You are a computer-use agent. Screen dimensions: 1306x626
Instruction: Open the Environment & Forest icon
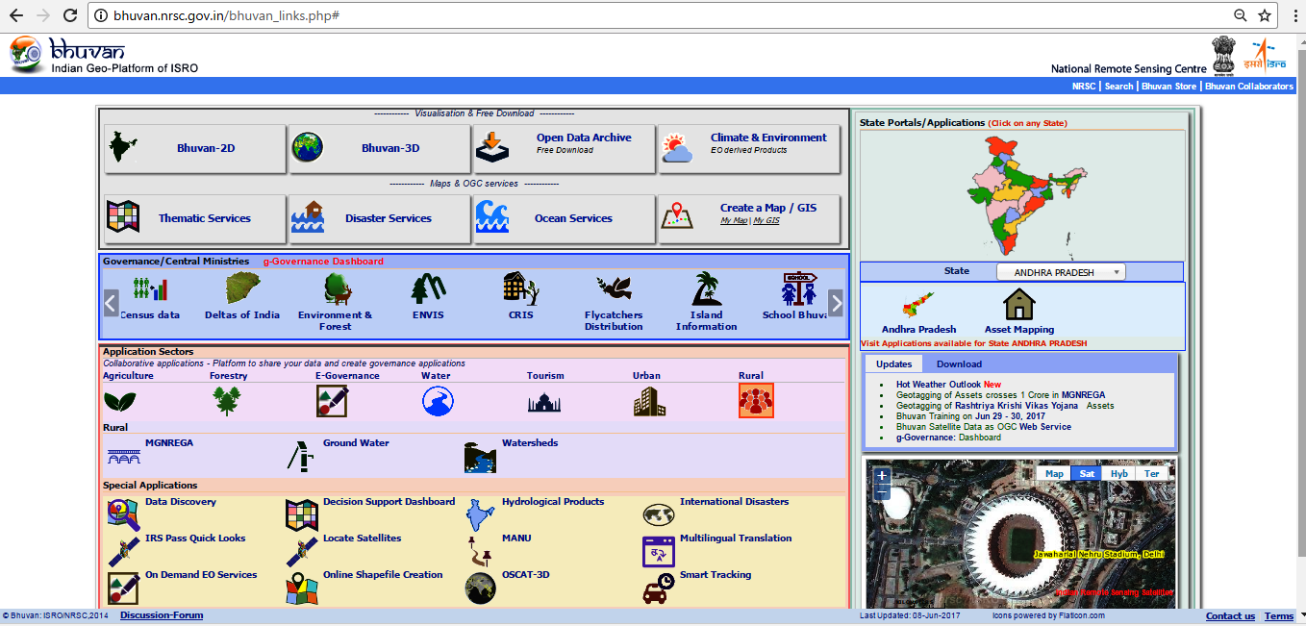336,288
